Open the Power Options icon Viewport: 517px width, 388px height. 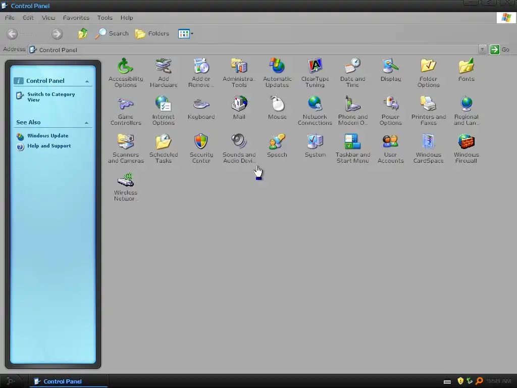[x=390, y=111]
